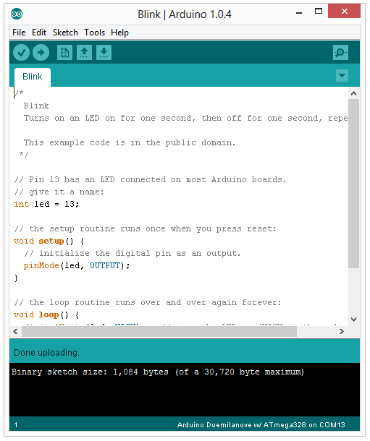Screen dimensions: 370x441
Task: Click the horizontal scrollbar thumb
Action: point(159,332)
